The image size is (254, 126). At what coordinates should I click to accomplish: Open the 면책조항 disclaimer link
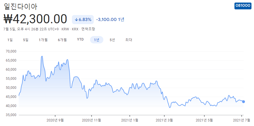pos(88,29)
